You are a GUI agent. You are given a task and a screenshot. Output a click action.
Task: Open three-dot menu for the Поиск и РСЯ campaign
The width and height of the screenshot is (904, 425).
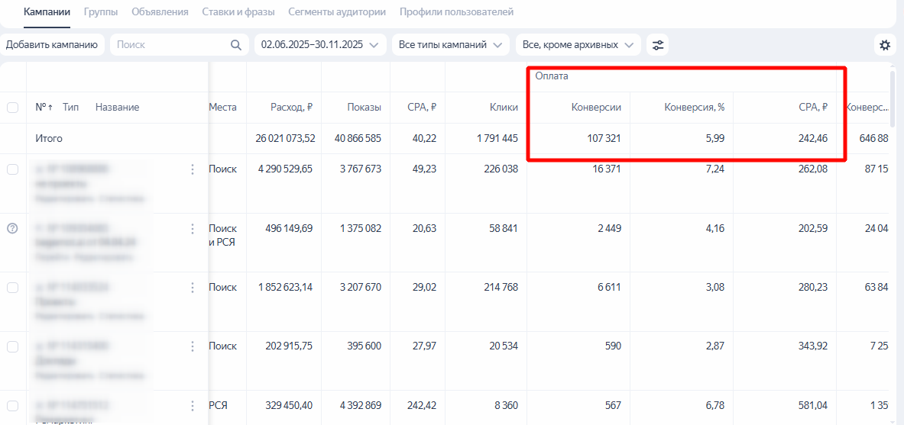(193, 228)
